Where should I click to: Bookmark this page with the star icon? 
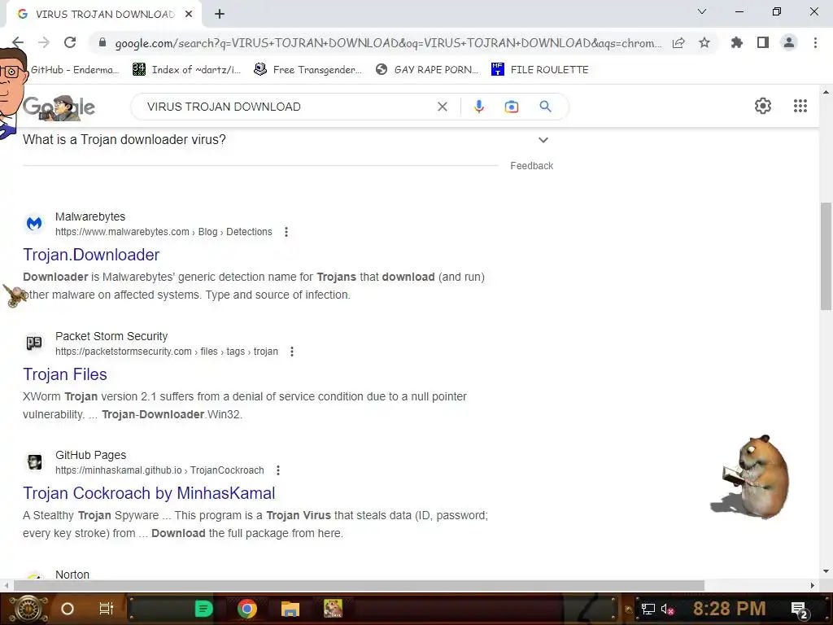click(704, 42)
